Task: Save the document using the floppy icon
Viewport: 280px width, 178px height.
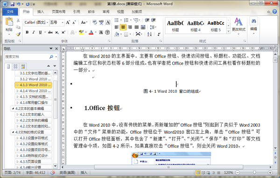Action: [12, 4]
